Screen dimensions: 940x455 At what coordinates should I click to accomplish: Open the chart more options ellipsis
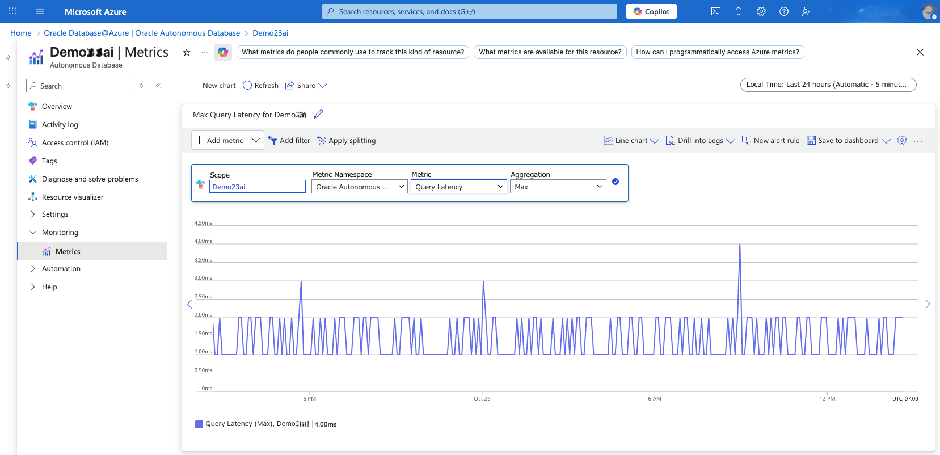pos(918,141)
